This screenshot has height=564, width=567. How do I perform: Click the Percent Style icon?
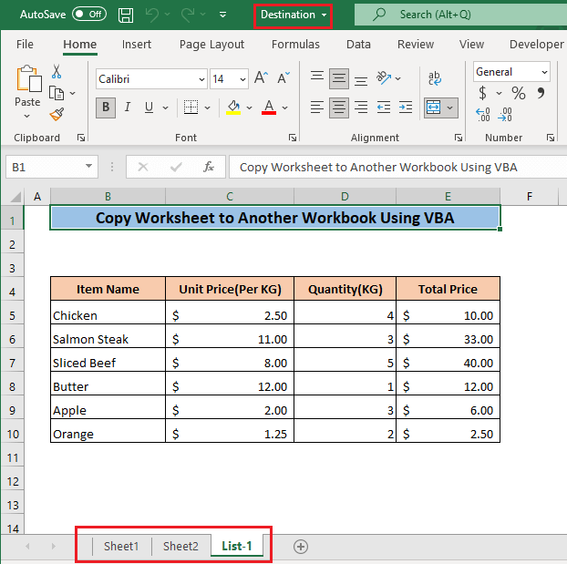(x=518, y=94)
